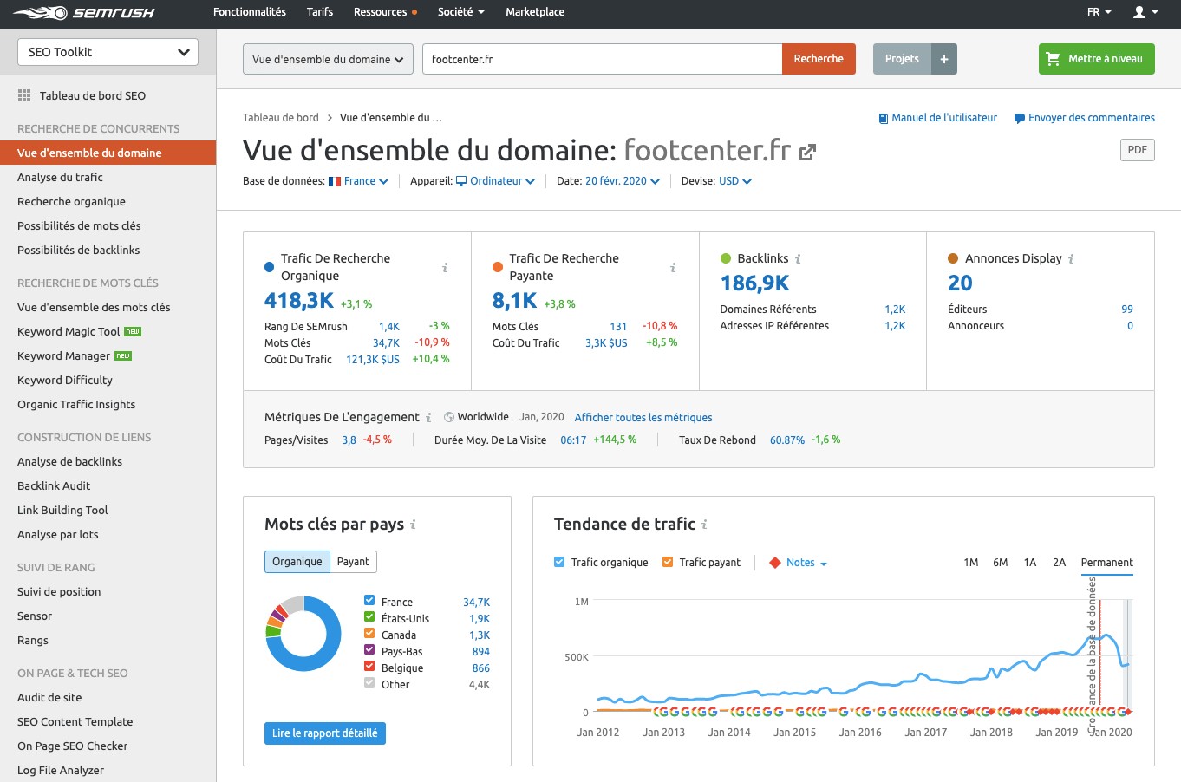Uncheck the Pays-Bas country checkbox
The width and height of the screenshot is (1181, 782).
(x=369, y=649)
